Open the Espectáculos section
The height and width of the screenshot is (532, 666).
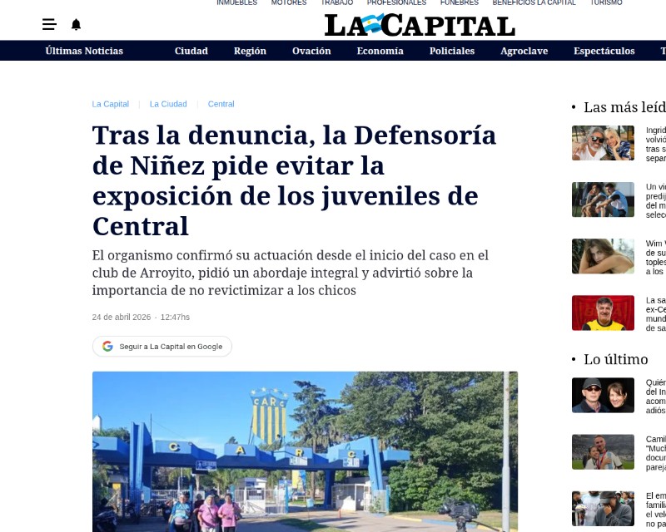click(x=604, y=51)
